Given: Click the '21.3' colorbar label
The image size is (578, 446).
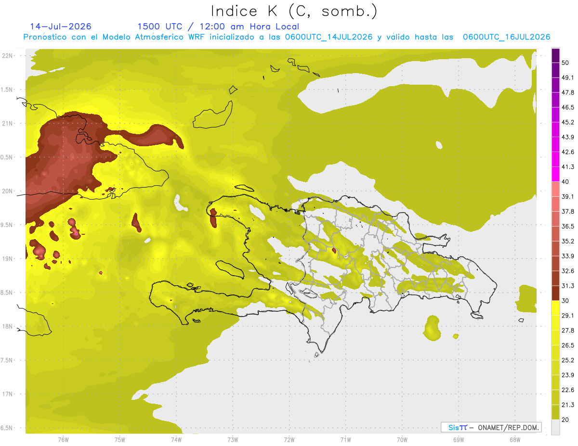Looking at the screenshot, I should [x=568, y=405].
